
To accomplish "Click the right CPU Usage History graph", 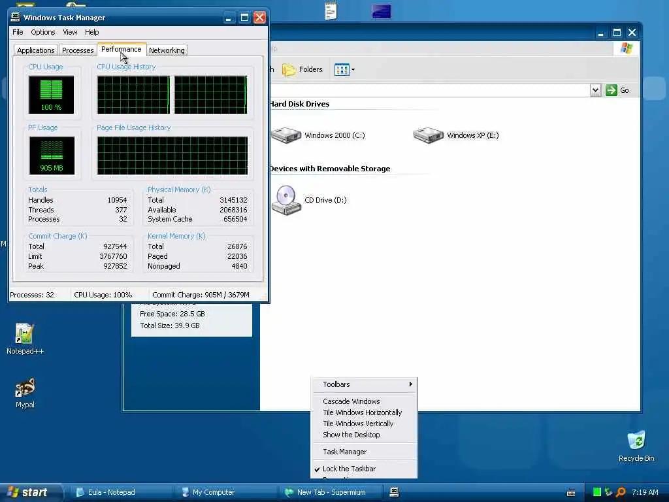I will [x=211, y=95].
